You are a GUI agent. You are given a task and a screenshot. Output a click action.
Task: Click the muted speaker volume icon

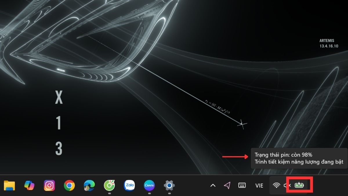pyautogui.click(x=287, y=185)
